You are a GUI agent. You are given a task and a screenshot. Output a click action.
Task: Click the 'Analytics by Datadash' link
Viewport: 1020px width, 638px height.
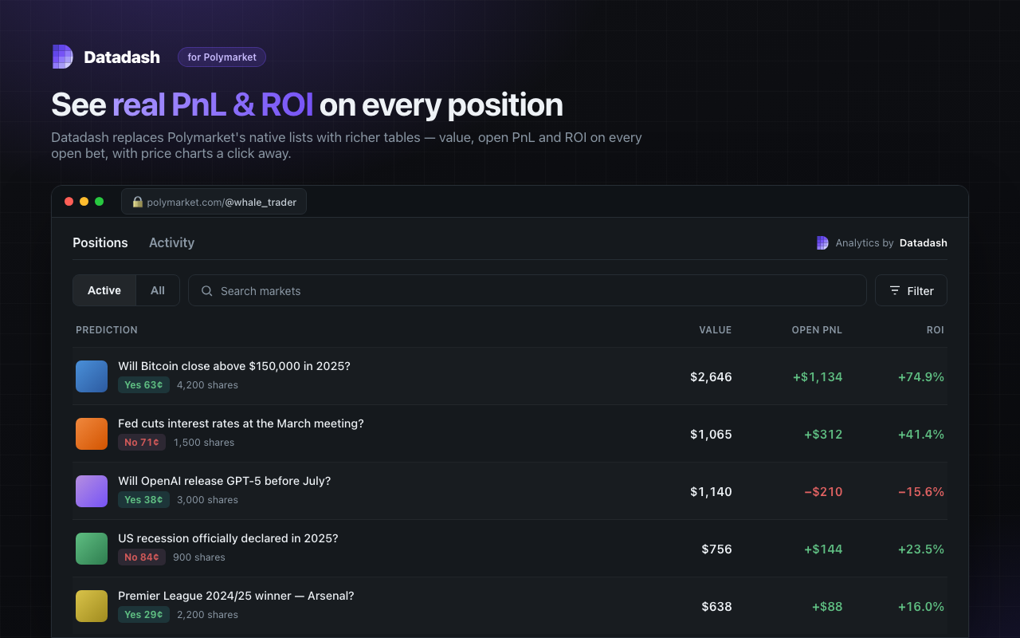click(x=882, y=242)
